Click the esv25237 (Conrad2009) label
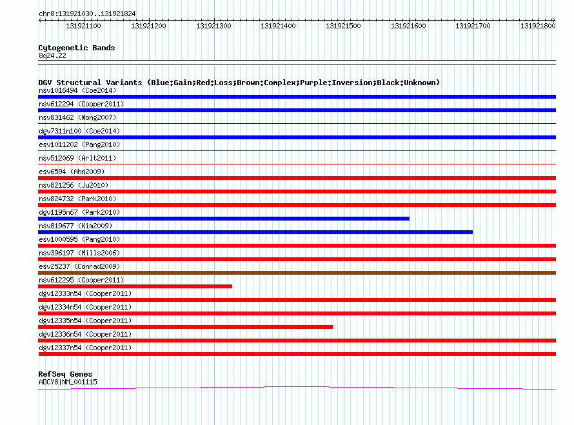The width and height of the screenshot is (574, 425). 79,266
